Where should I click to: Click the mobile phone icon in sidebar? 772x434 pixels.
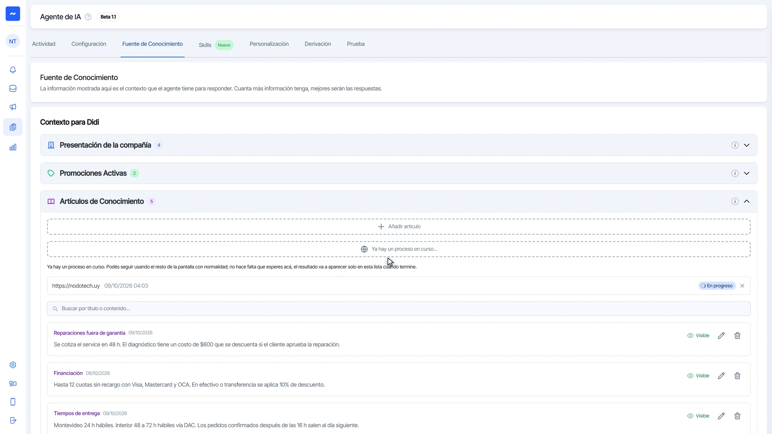13,402
